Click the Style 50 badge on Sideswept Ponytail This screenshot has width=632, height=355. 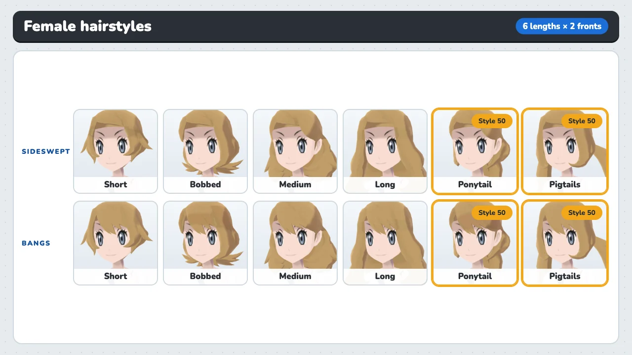[x=492, y=121]
